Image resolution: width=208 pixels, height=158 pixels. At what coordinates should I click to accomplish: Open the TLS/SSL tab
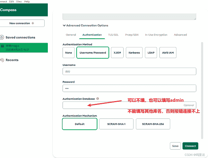tap(113, 35)
